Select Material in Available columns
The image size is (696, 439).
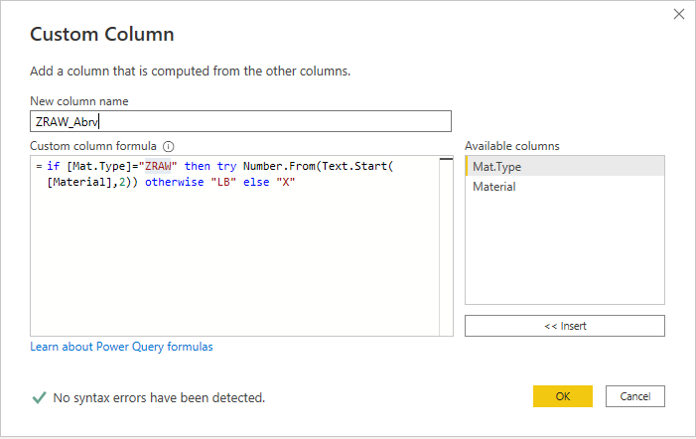pyautogui.click(x=565, y=187)
